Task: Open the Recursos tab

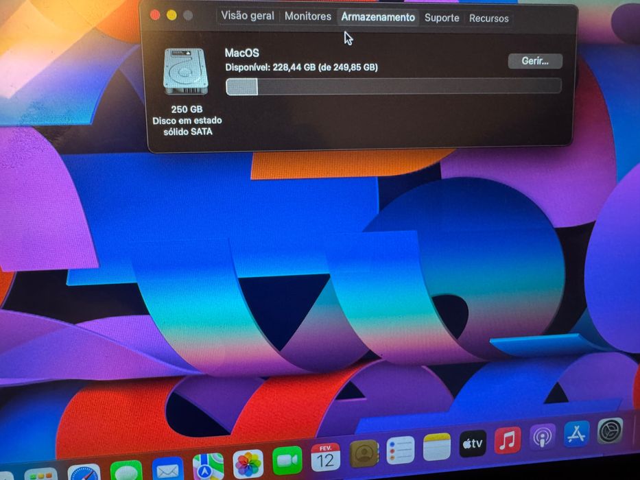Action: point(488,19)
